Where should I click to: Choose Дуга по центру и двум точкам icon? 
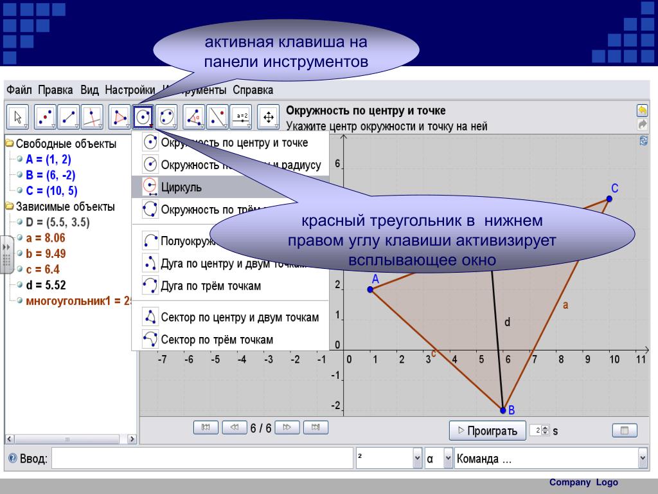coord(150,263)
